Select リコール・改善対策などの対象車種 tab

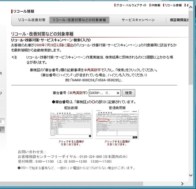click(x=79, y=20)
